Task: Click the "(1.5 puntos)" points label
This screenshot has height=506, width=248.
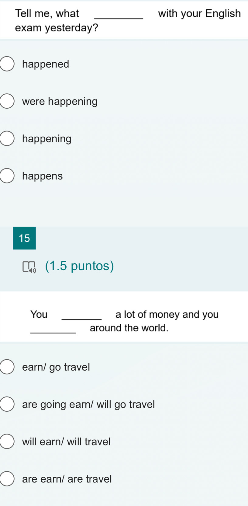Action: point(79,266)
